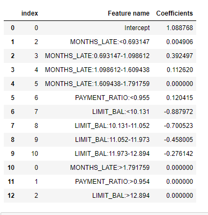Click bold row label 12
The width and height of the screenshot is (208, 215).
[11, 196]
